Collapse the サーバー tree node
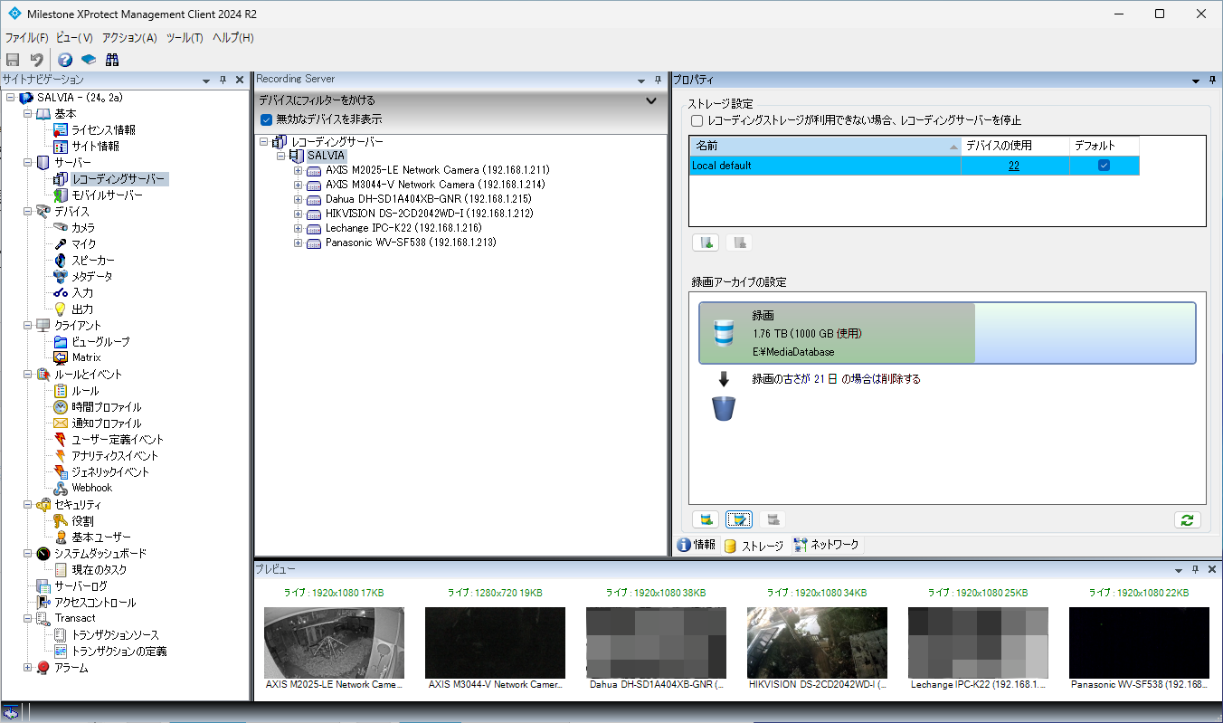The width and height of the screenshot is (1223, 723). [x=27, y=163]
